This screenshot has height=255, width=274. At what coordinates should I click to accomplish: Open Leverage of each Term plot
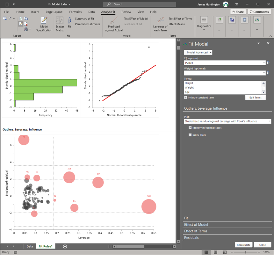click(x=160, y=24)
